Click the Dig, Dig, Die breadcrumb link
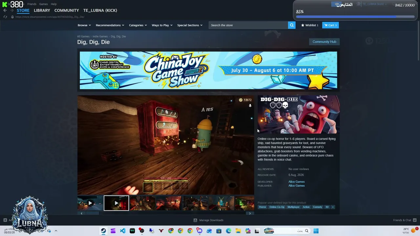 tap(118, 36)
